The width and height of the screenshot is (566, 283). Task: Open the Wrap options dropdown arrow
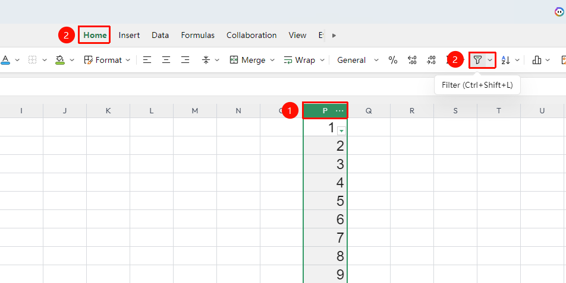click(322, 60)
